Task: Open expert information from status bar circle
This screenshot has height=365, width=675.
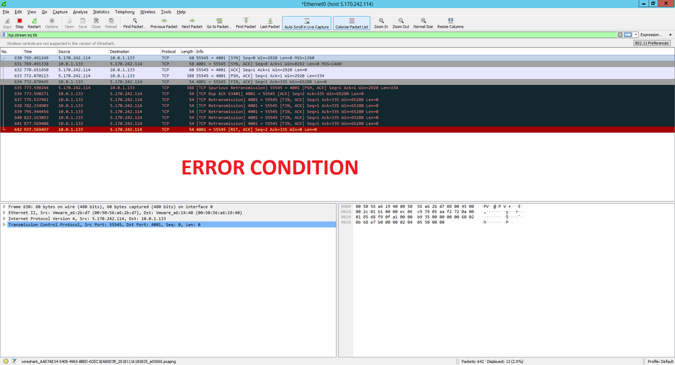Action: pos(6,362)
